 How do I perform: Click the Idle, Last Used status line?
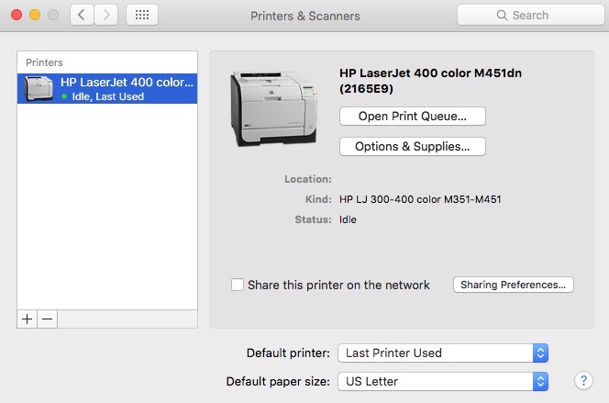point(107,96)
